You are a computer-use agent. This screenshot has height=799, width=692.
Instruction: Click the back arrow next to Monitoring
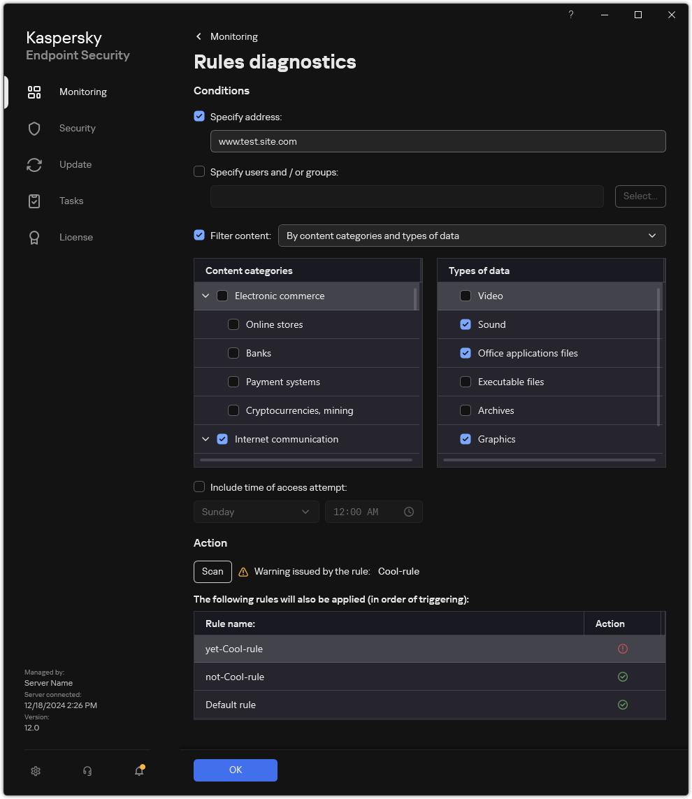[x=199, y=36]
